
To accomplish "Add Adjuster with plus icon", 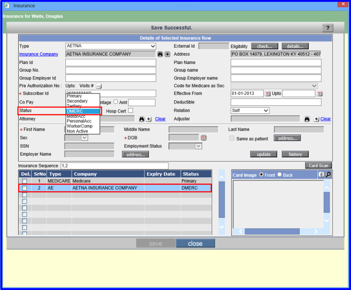I will pos(316,119).
